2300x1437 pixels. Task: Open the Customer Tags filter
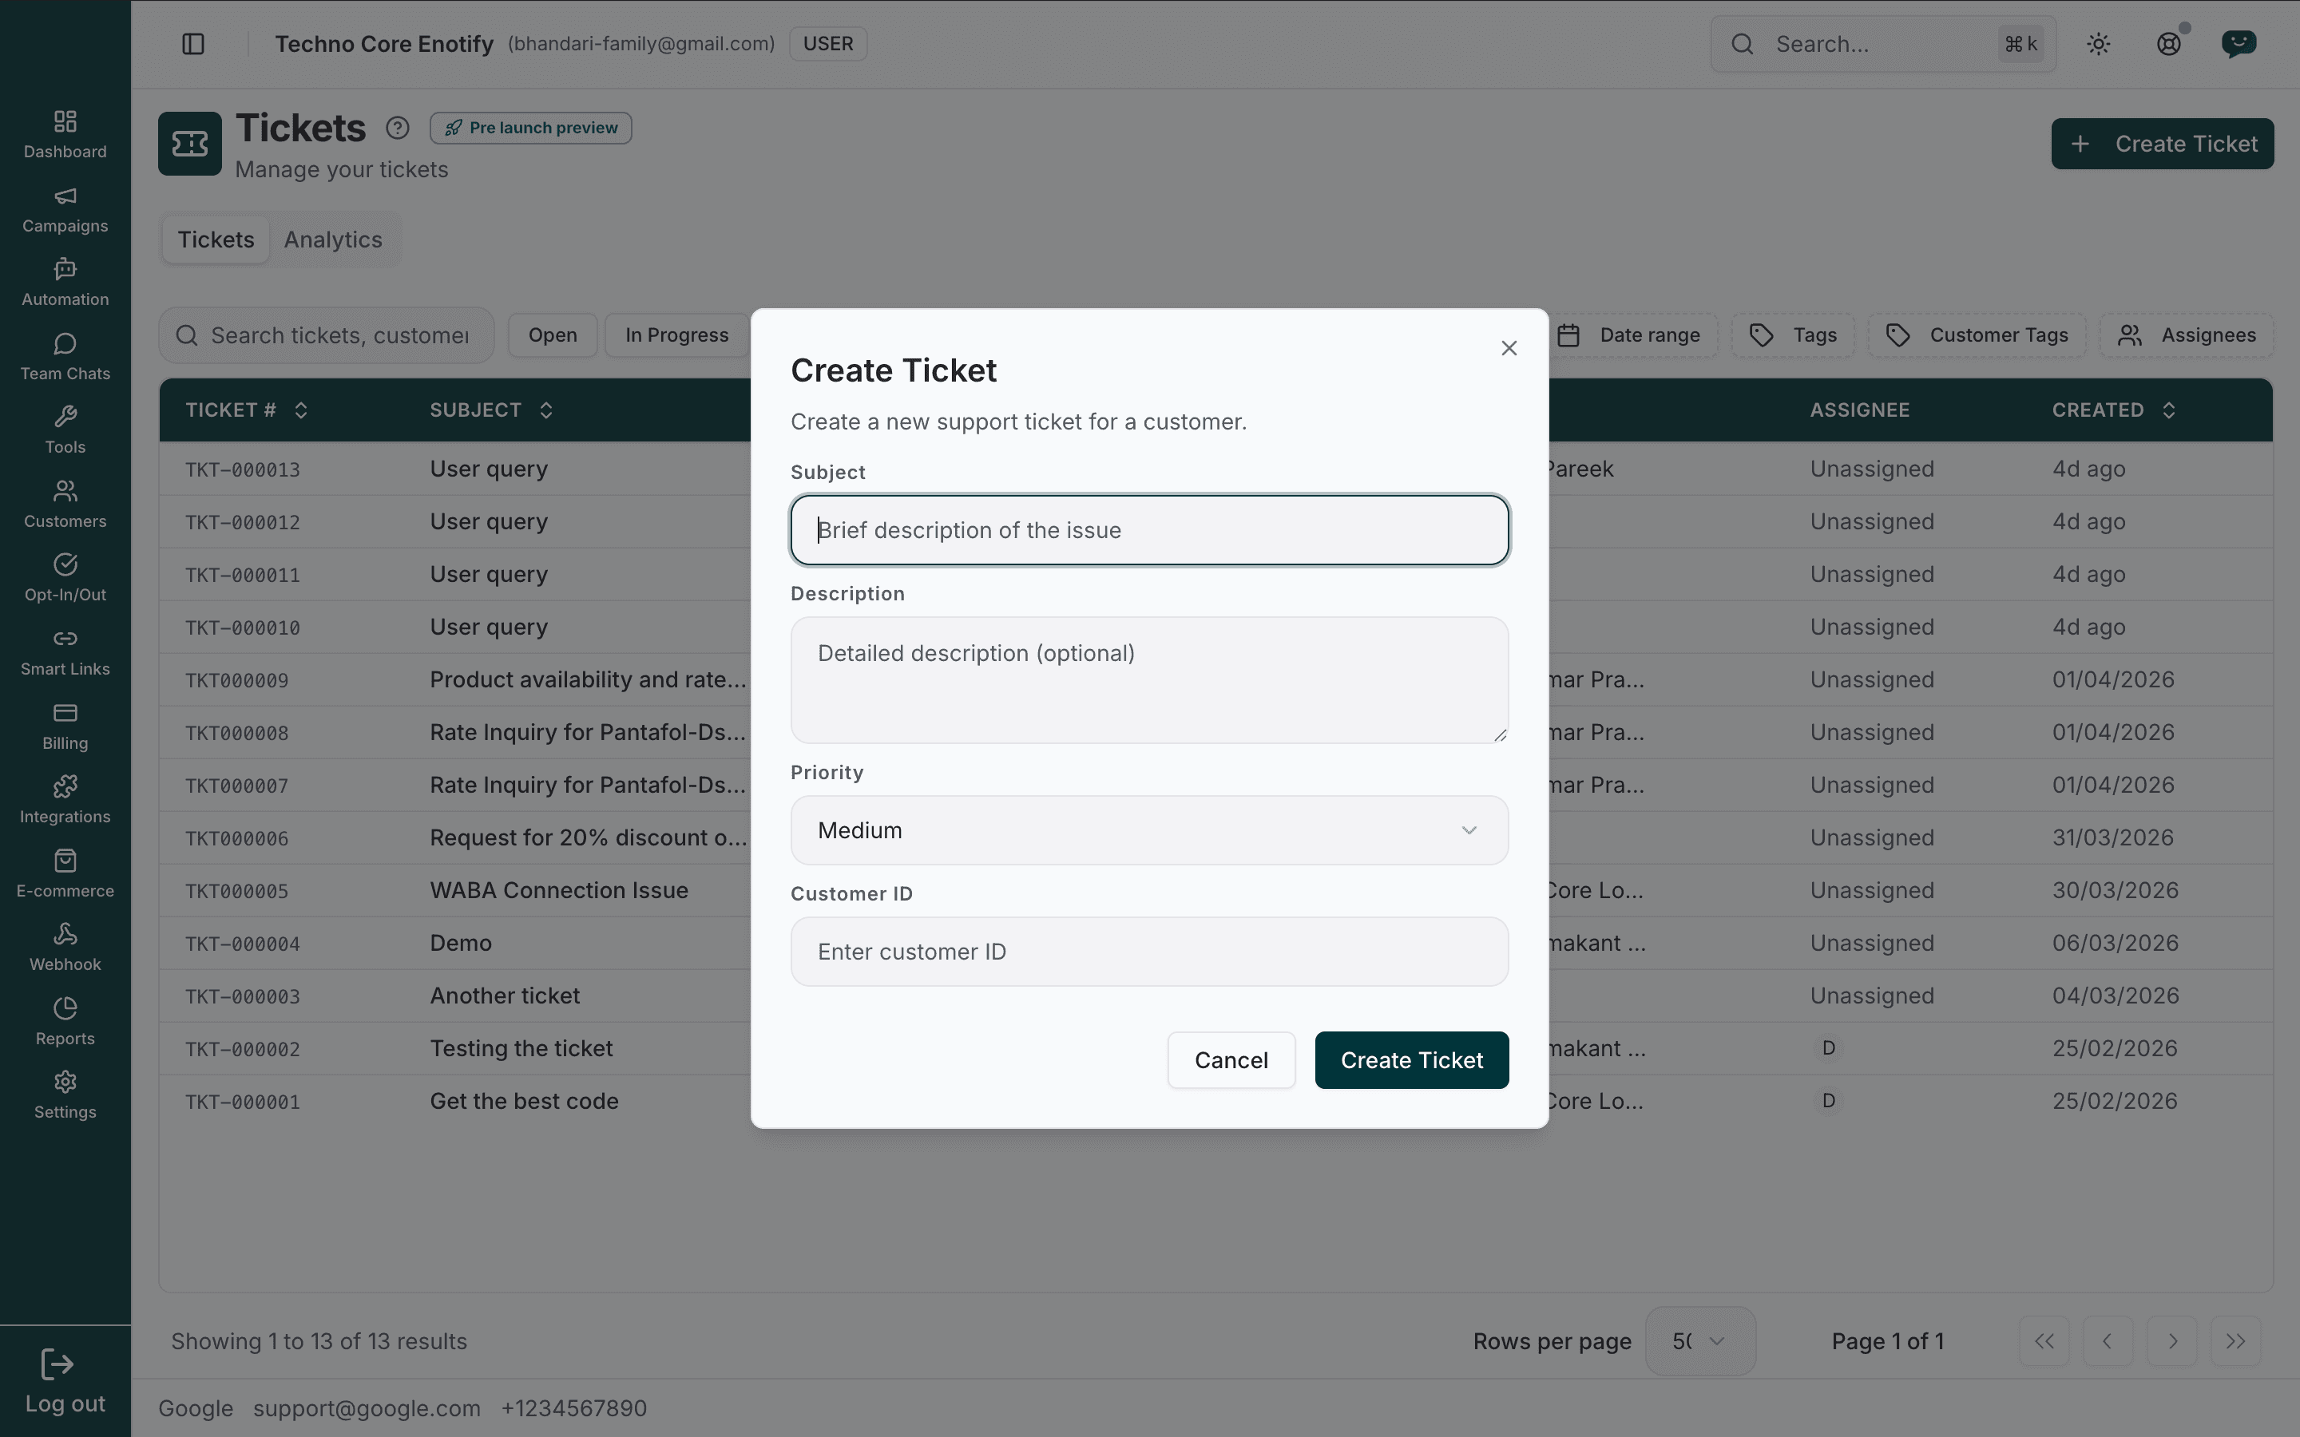(1977, 335)
